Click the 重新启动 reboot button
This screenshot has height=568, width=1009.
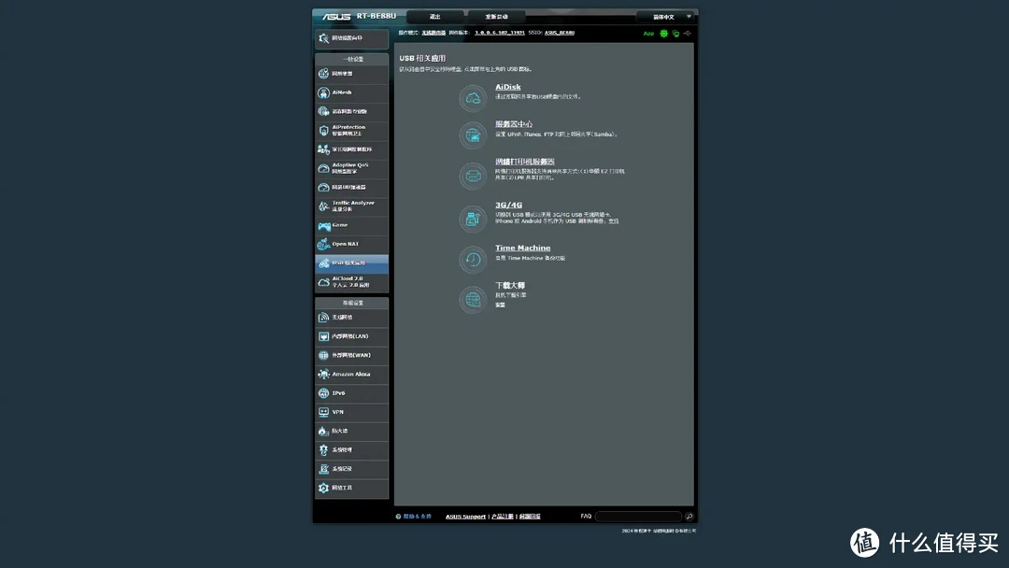(496, 17)
